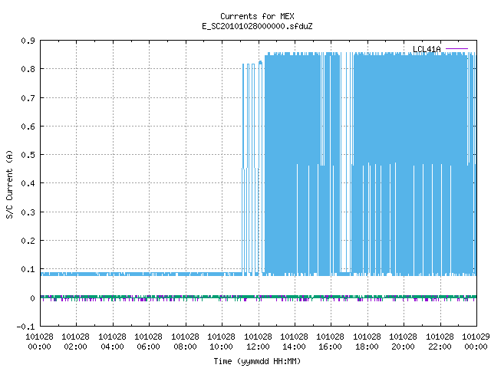Screen dimensions: 491x368
Task: Select the 12:00 x-axis time label
Action: (258, 347)
